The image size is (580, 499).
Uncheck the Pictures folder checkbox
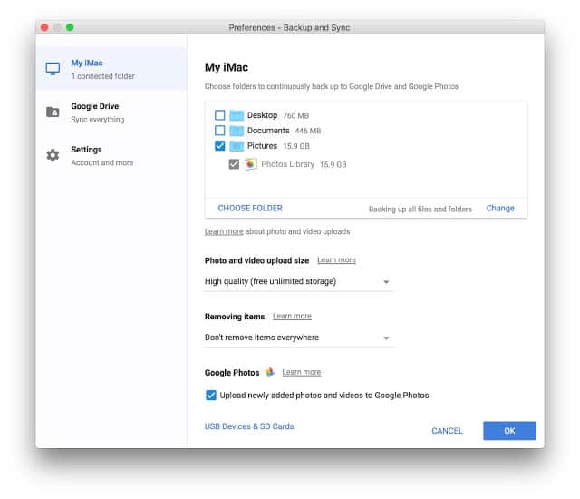click(x=219, y=146)
